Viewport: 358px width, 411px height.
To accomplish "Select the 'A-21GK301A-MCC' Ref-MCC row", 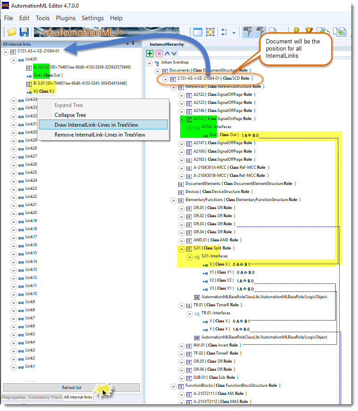I will click(231, 167).
